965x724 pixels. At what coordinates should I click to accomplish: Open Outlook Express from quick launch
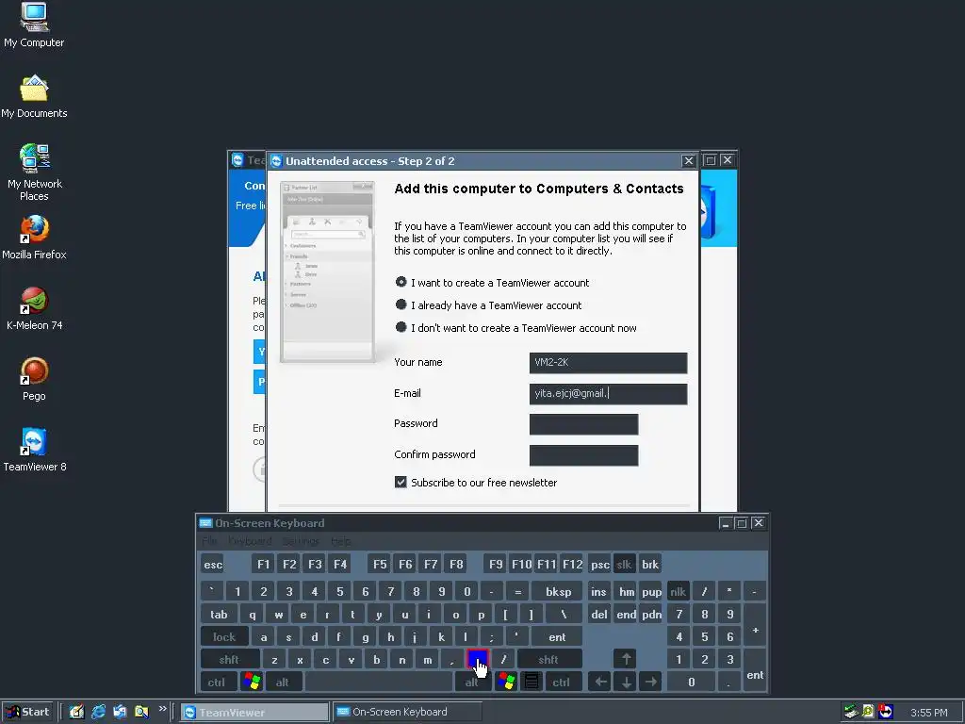(x=120, y=712)
